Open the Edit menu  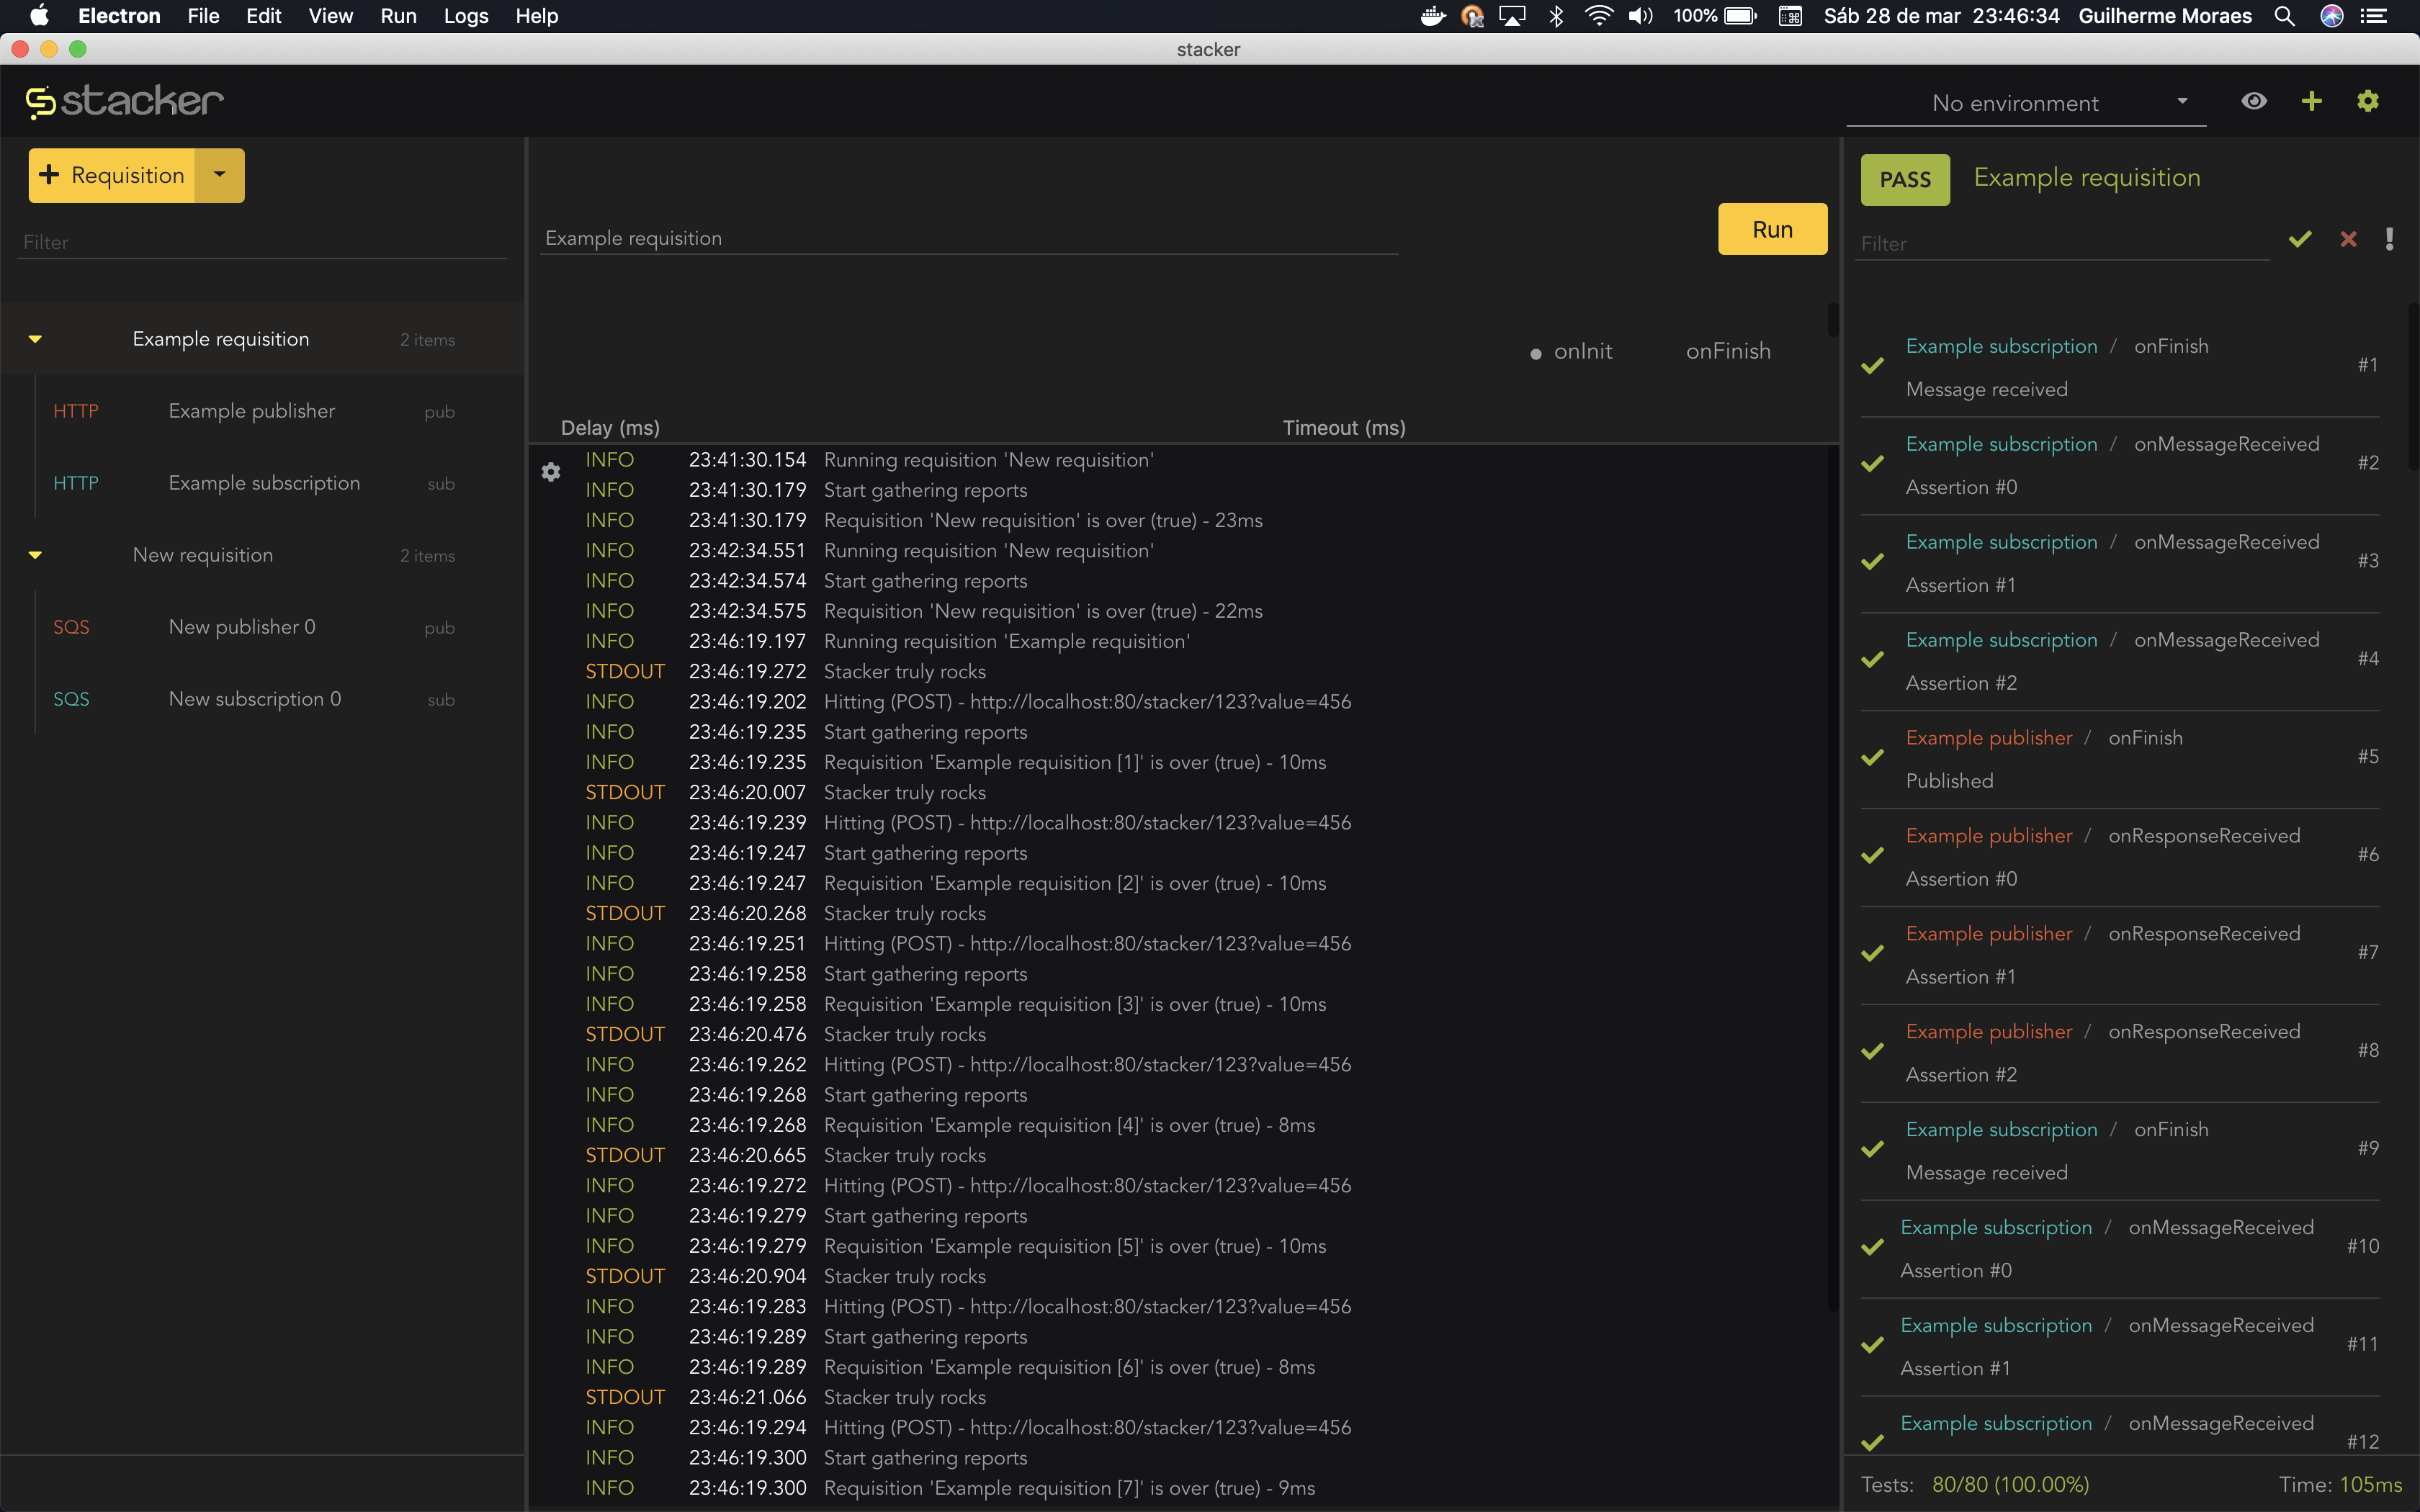pos(264,16)
